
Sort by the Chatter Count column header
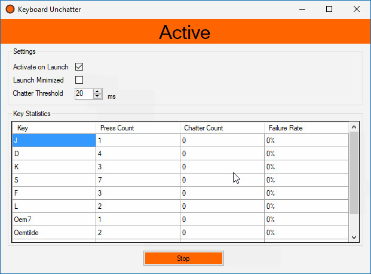(222, 128)
